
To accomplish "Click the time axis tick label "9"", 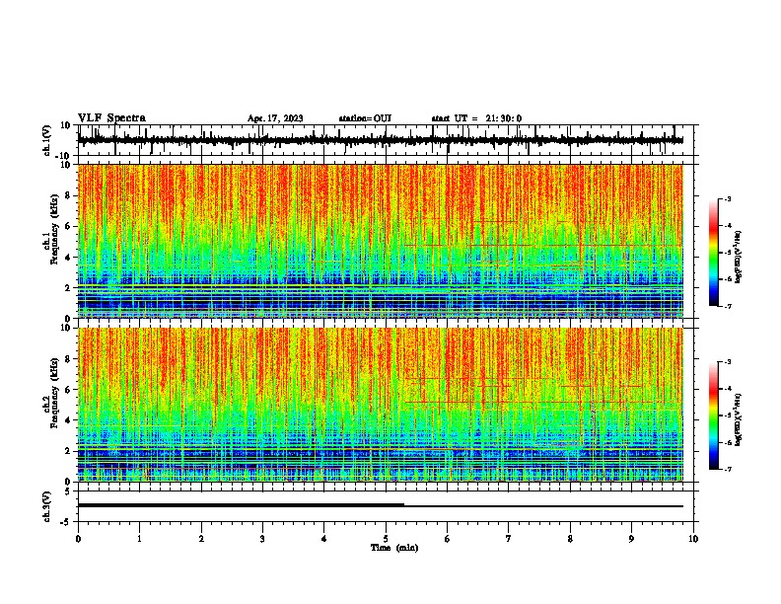I will pyautogui.click(x=631, y=539).
